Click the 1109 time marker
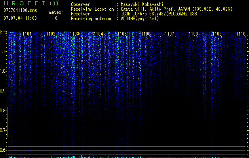 click(x=217, y=34)
